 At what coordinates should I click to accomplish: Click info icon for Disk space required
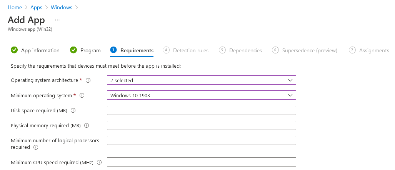[x=73, y=110]
